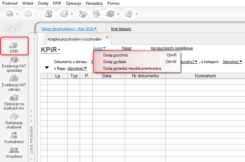The width and height of the screenshot is (245, 162).
Task: Open dropdown arrow next to printer icon
Action: pyautogui.click(x=118, y=14)
